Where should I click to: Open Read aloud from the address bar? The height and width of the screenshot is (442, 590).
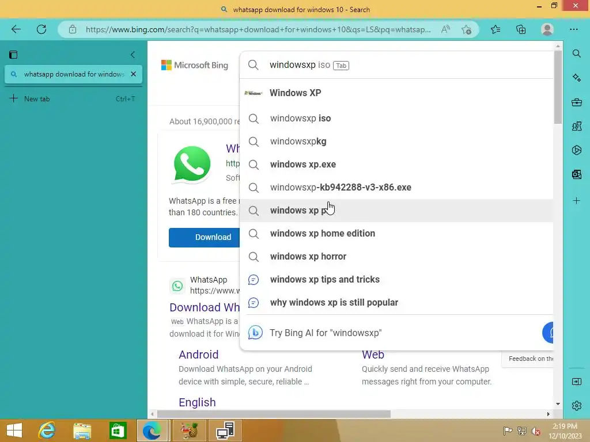445,29
